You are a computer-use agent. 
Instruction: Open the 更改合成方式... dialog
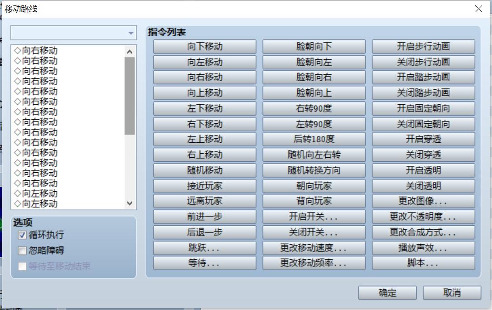tap(423, 232)
